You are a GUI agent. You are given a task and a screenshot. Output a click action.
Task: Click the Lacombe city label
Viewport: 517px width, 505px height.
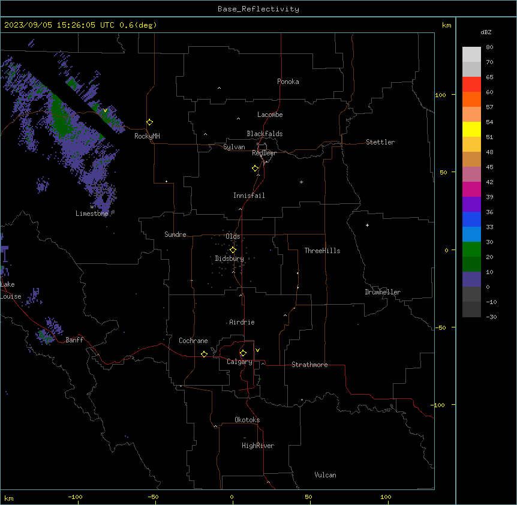point(270,115)
